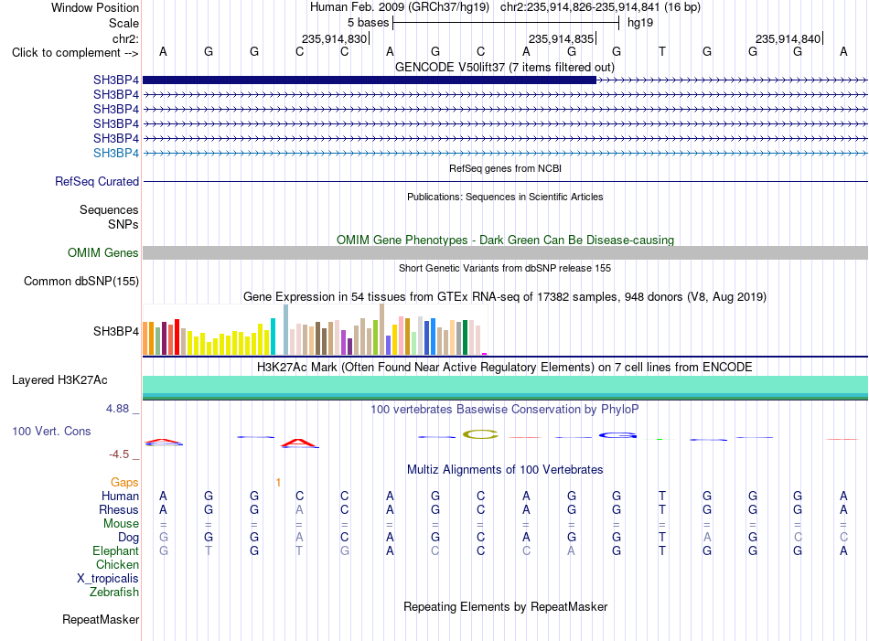Open the GTEx Gene Expression track title

[505, 297]
